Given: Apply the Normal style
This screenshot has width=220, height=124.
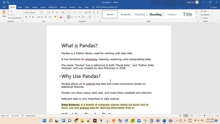Looking at the screenshot, I should pyautogui.click(x=110, y=14).
